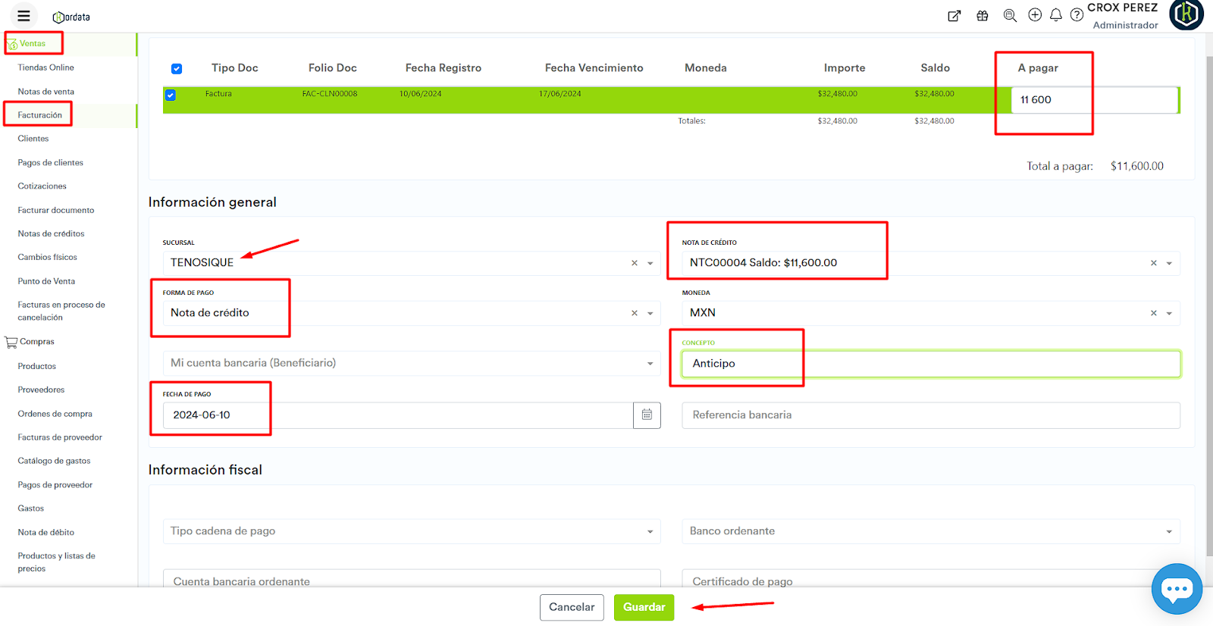Open the Tipo cadena de pago dropdown
Image resolution: width=1213 pixels, height=626 pixels.
(650, 532)
